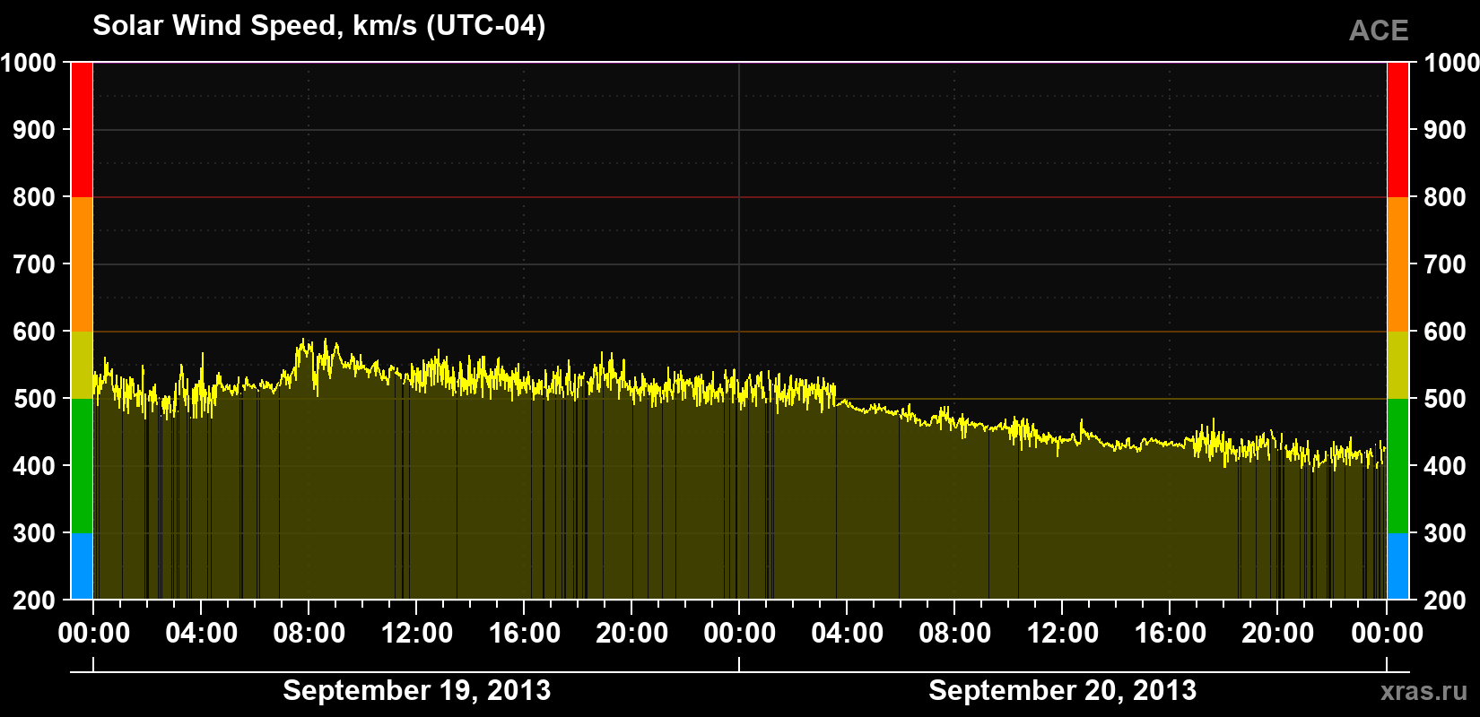Screen dimensions: 1480x717
Task: Pick the green 300–500 band on left scale
Action: (82, 466)
